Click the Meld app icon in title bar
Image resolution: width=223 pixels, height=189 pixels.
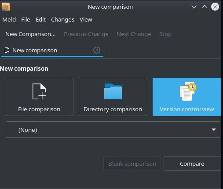point(6,7)
